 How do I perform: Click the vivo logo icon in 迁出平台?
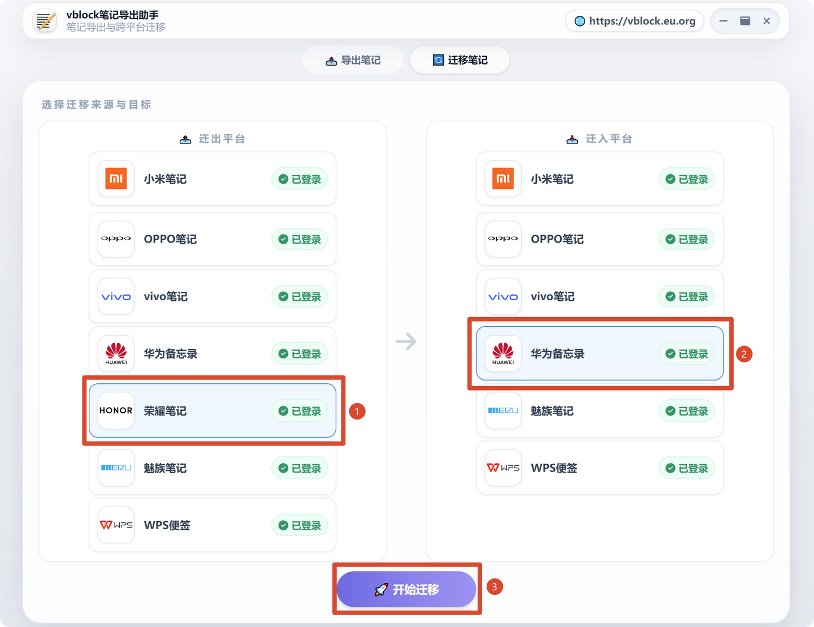(116, 296)
